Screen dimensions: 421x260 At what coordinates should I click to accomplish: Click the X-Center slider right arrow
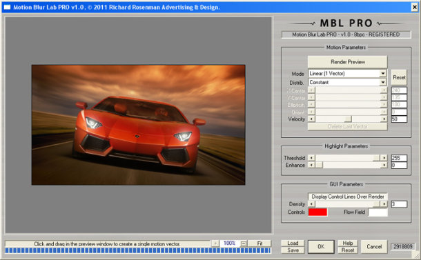tap(384, 90)
